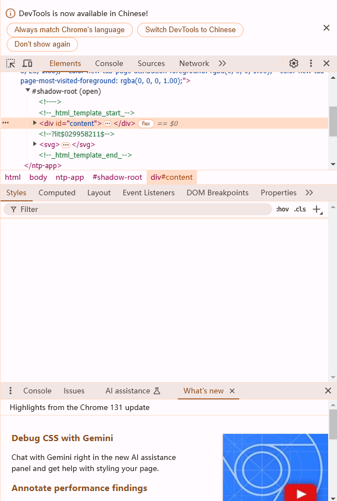The width and height of the screenshot is (337, 501).
Task: Open the Properties tab
Action: [278, 193]
